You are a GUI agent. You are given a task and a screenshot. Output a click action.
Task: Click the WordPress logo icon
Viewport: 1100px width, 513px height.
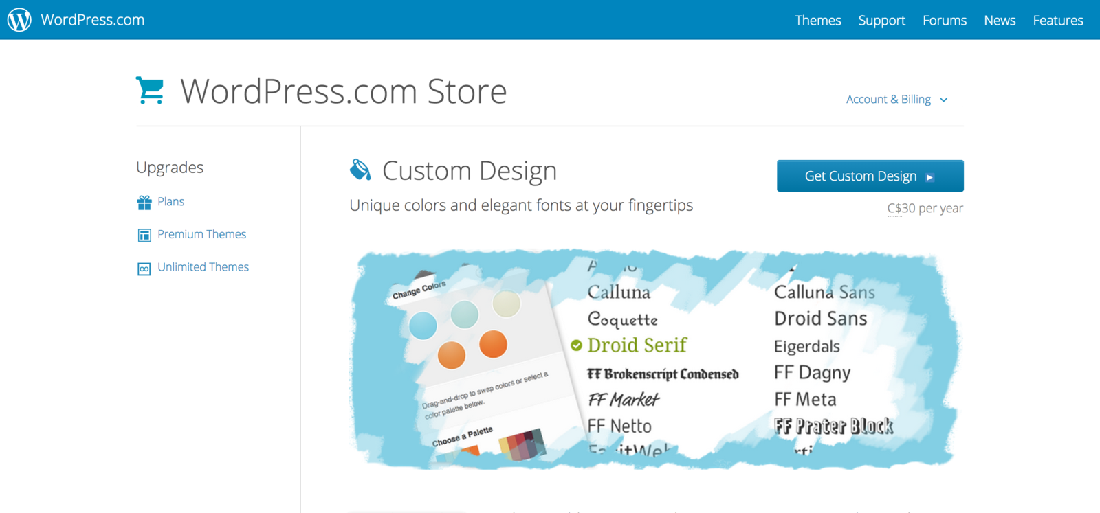pos(19,20)
